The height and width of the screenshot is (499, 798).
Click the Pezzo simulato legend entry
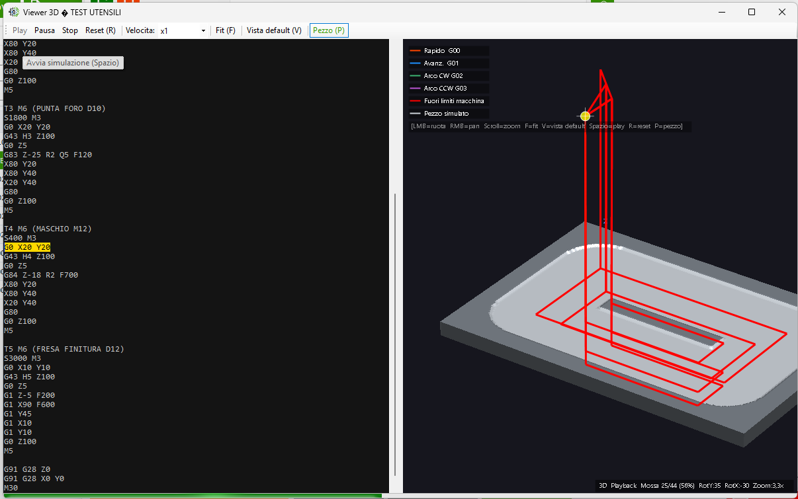pos(449,114)
